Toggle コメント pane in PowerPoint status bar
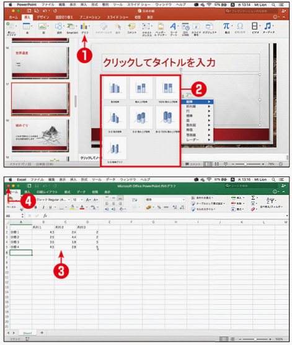The width and height of the screenshot is (292, 345). (193, 164)
